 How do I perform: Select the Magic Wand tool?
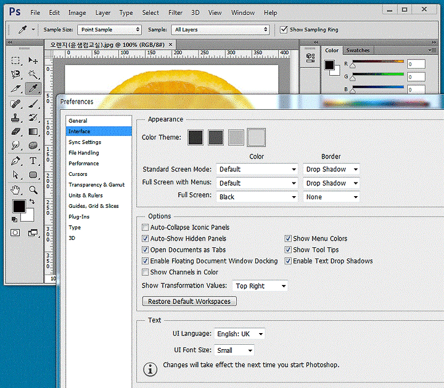click(x=33, y=75)
